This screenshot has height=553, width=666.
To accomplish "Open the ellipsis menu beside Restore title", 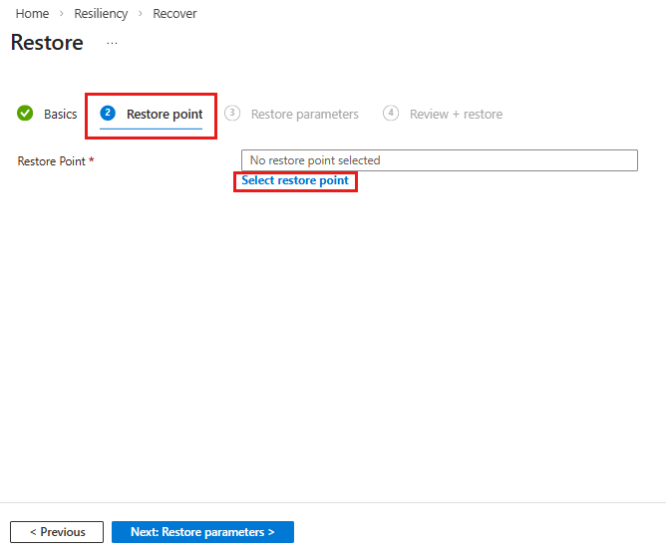I will click(x=112, y=43).
